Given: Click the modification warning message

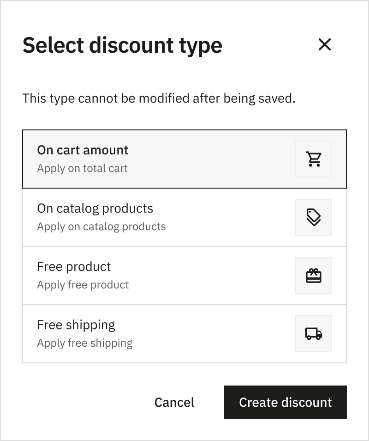Looking at the screenshot, I should [159, 98].
